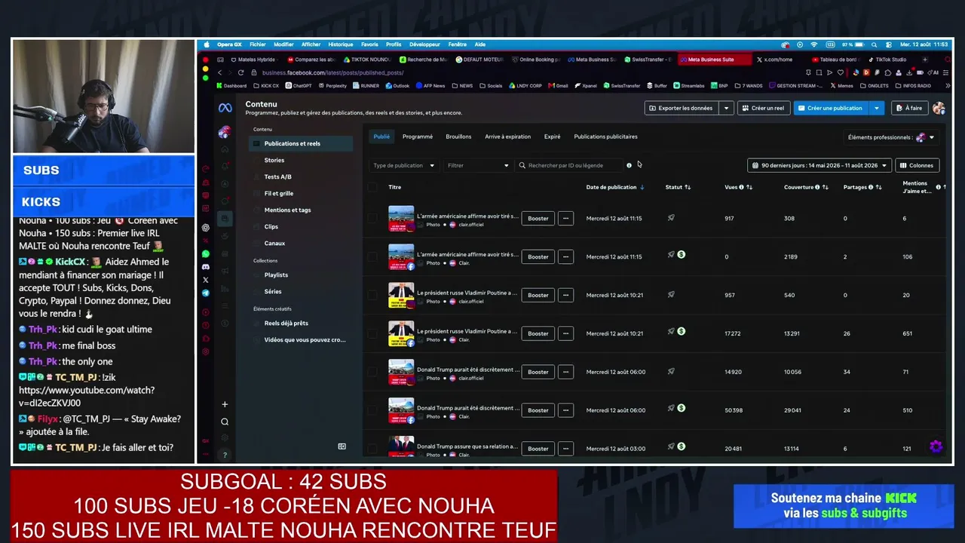Check the box for the 917-views L'armée américaine post
This screenshot has width=965, height=543.
pyautogui.click(x=372, y=218)
